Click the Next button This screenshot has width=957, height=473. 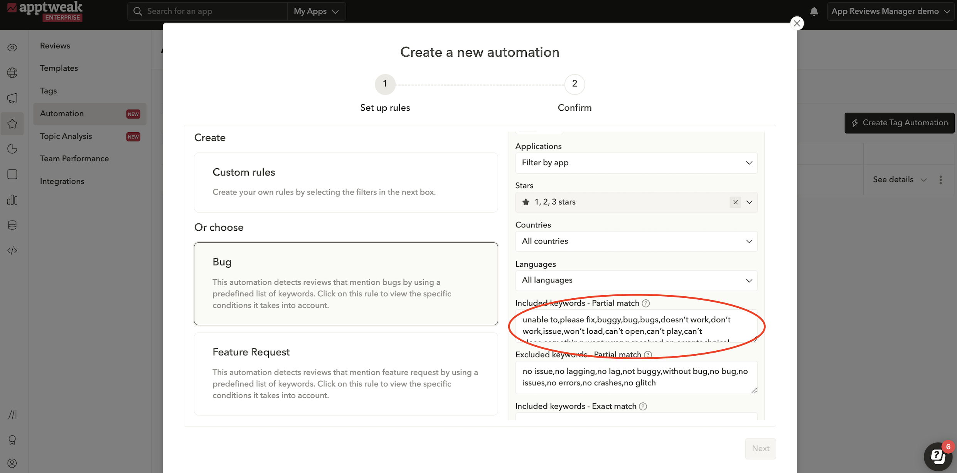760,448
